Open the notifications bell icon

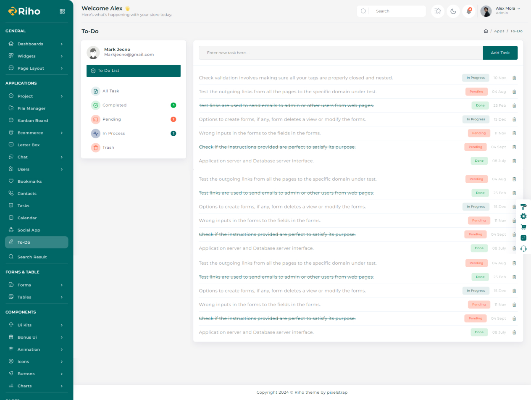469,11
